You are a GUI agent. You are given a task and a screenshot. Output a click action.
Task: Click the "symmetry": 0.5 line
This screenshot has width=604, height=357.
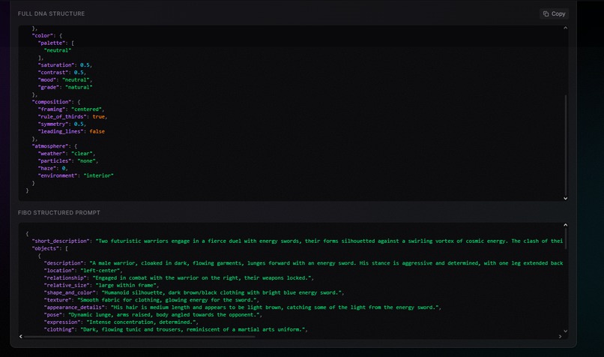(62, 124)
